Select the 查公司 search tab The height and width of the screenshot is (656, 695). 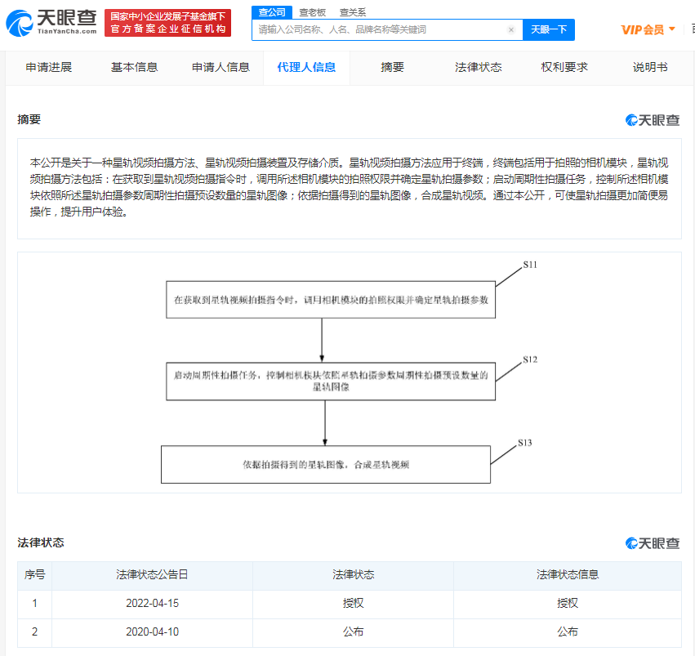[x=272, y=12]
